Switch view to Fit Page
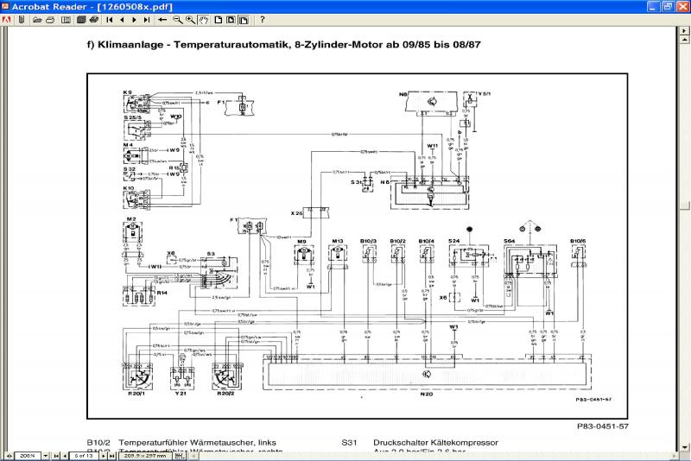This screenshot has width=691, height=461. [231, 19]
